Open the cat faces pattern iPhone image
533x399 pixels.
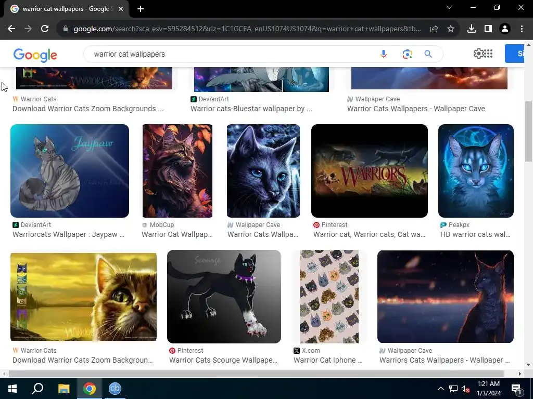tap(329, 297)
